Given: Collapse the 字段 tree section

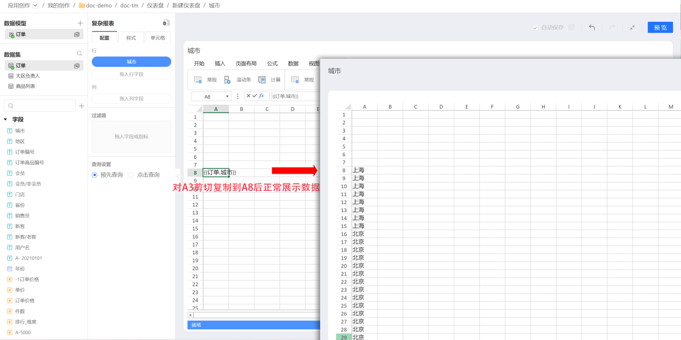Looking at the screenshot, I should (6, 119).
